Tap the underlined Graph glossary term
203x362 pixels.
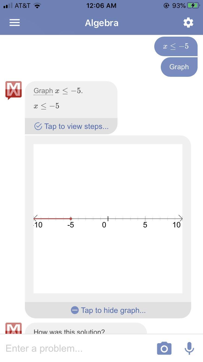point(43,91)
